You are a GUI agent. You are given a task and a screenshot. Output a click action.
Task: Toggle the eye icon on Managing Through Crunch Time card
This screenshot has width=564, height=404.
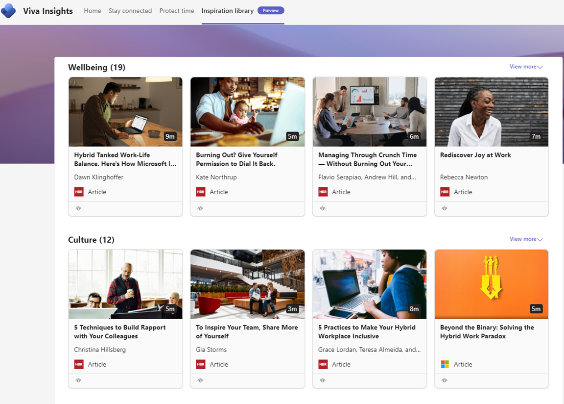point(323,208)
